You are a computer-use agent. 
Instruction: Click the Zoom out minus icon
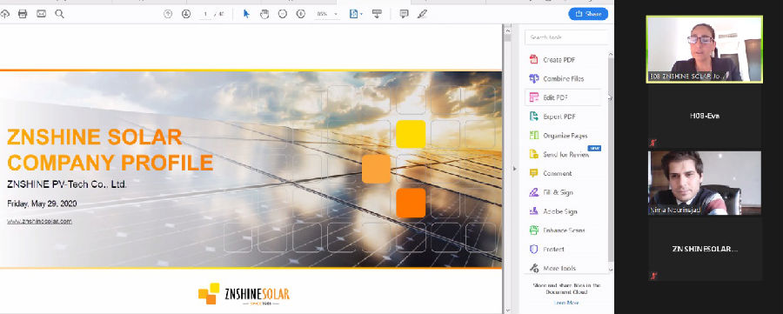pos(283,14)
